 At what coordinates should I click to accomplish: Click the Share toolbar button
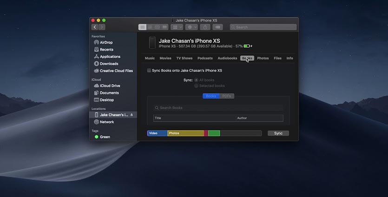tap(205, 27)
